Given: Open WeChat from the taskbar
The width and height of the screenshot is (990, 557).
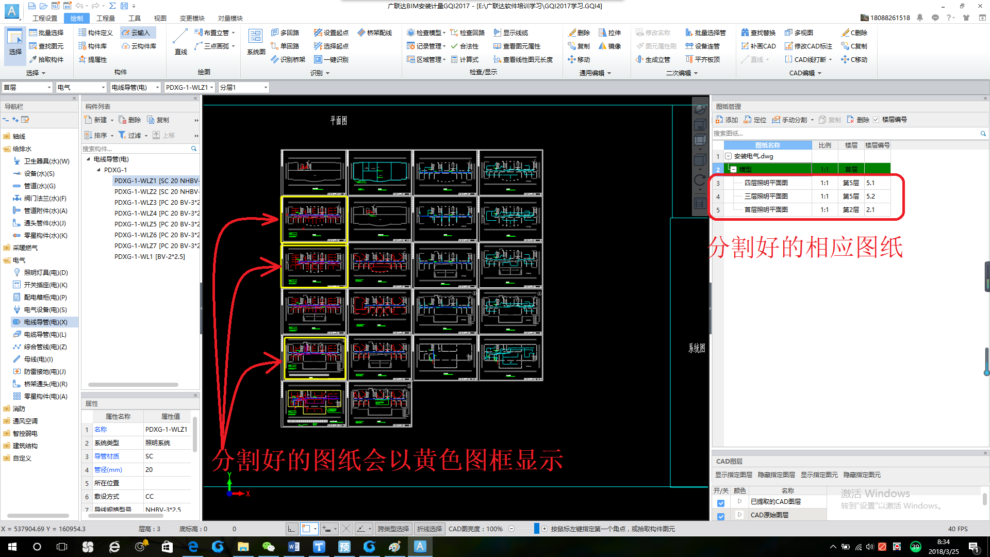Looking at the screenshot, I should (x=268, y=547).
